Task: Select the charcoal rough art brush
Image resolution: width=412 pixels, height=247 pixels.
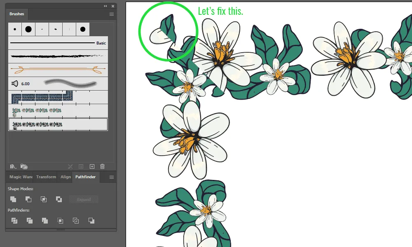Action: pyautogui.click(x=58, y=56)
